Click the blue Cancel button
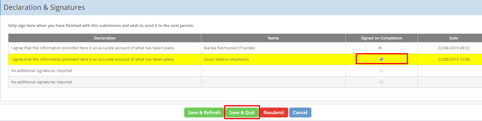482x121 pixels. click(300, 113)
